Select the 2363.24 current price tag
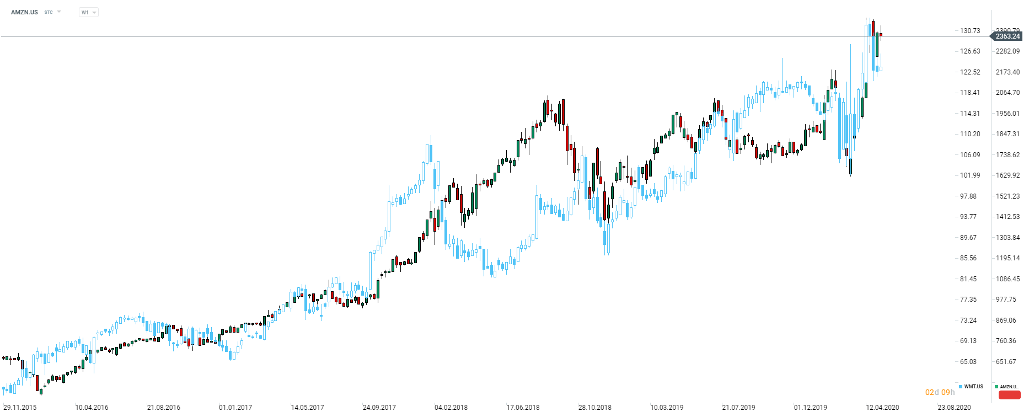The height and width of the screenshot is (417, 1029). [x=1007, y=36]
